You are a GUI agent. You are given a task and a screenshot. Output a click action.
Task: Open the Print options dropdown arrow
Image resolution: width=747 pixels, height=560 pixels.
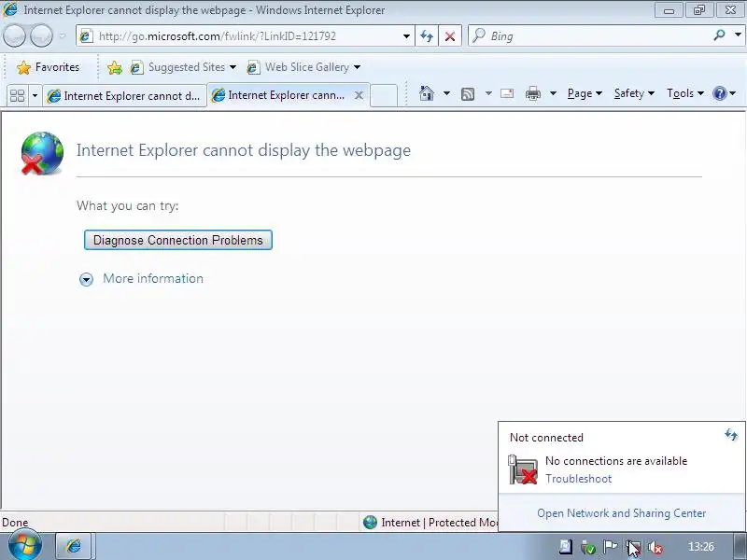tap(553, 93)
